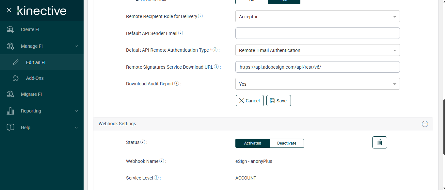Close the sidebar with the X icon
Screen dimensions: 446x190
tap(9, 10)
